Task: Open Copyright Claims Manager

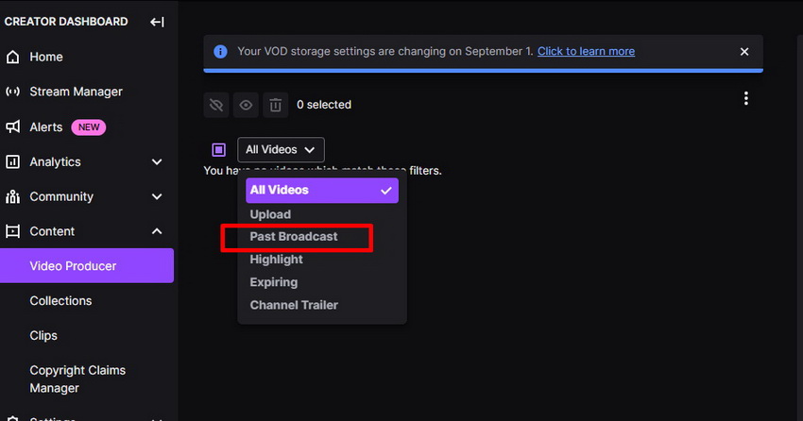Action: tap(77, 379)
